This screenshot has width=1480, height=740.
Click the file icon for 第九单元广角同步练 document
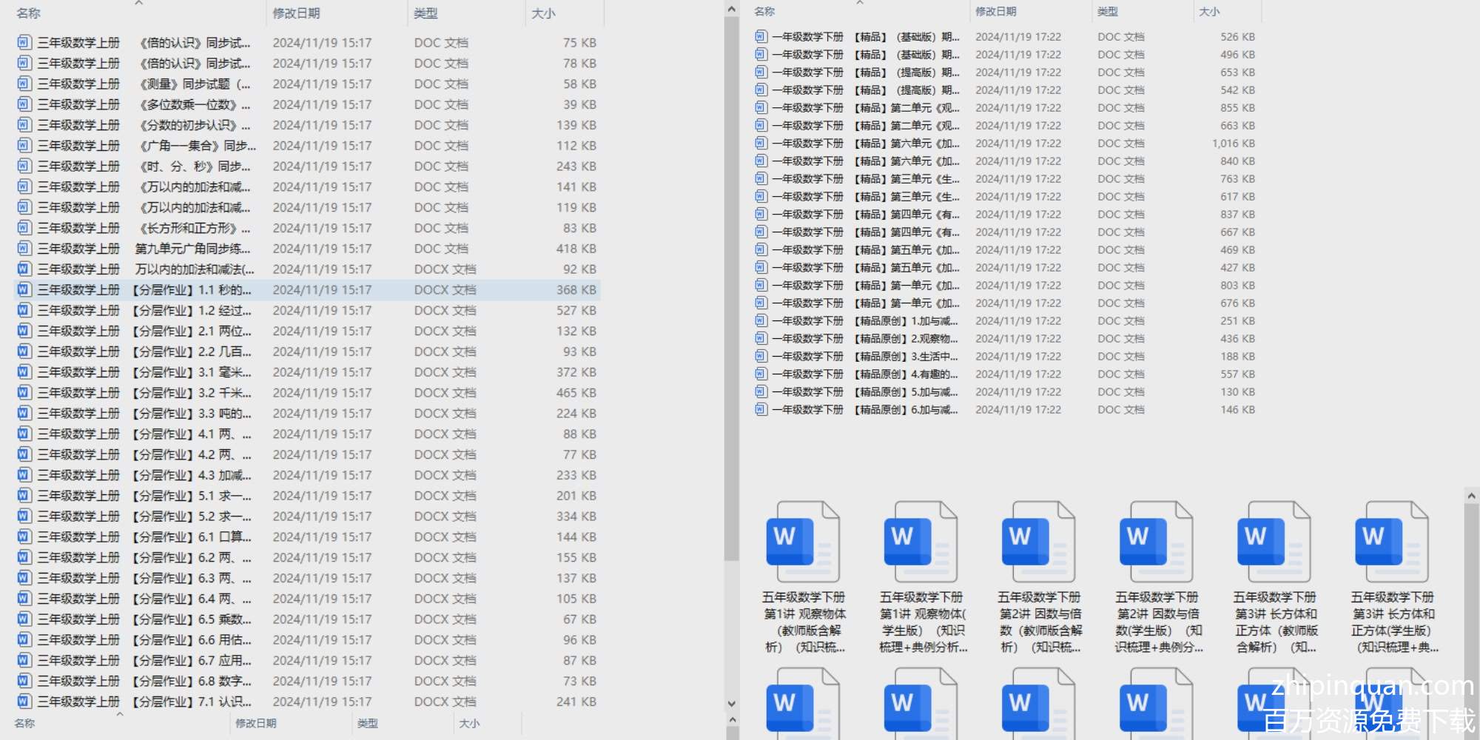click(24, 249)
